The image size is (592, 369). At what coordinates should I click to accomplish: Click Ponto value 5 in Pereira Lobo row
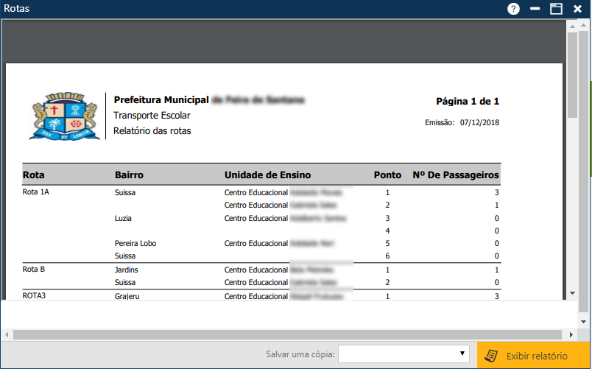tap(387, 243)
